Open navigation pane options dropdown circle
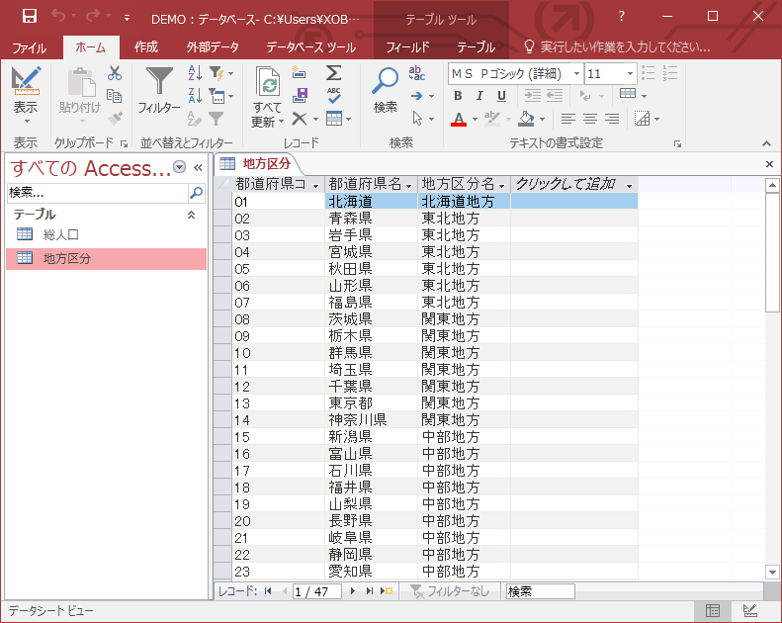This screenshot has height=623, width=782. pyautogui.click(x=180, y=166)
